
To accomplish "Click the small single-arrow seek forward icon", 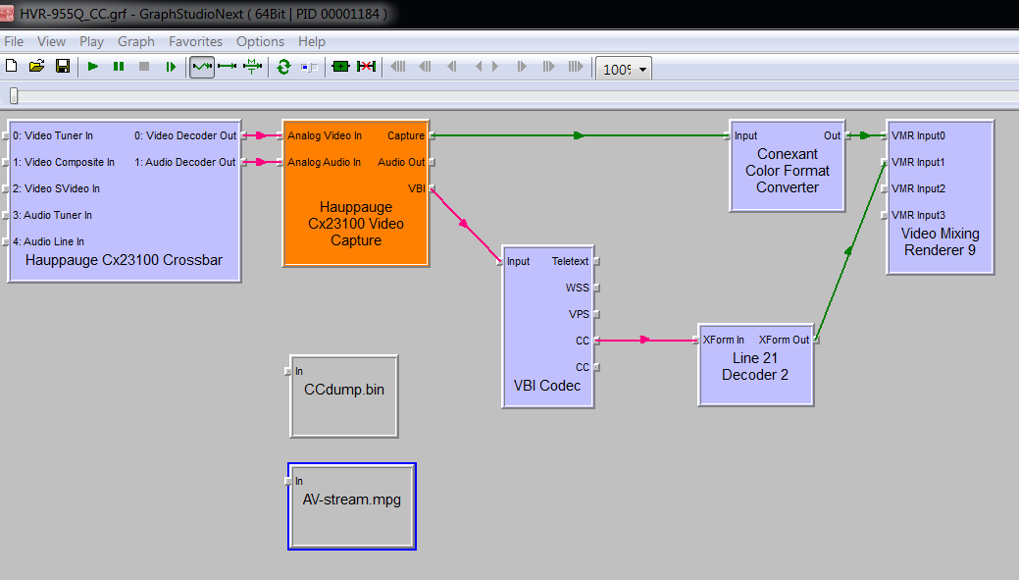I will [495, 67].
